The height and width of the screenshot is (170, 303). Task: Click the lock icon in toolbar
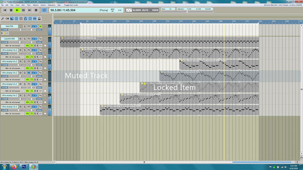(39, 19)
